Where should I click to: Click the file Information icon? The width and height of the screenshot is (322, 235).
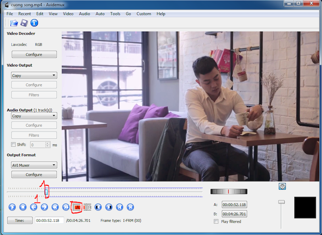pos(34,23)
